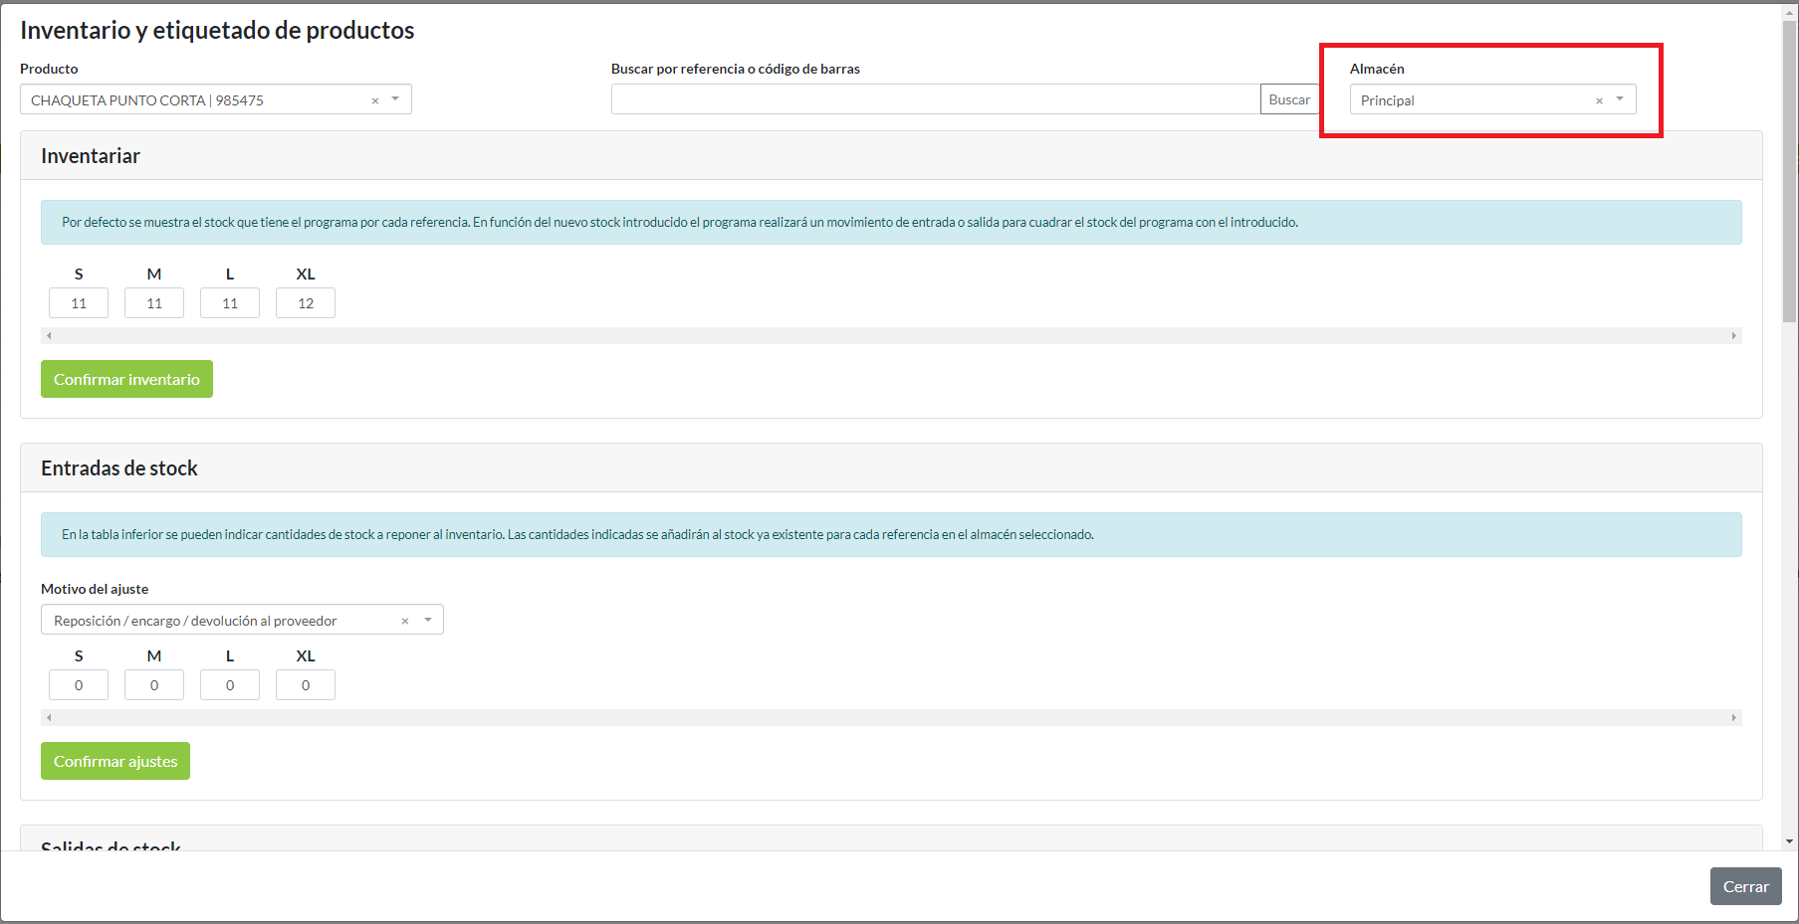Click the vertical scrollbar down arrow
Screen dimensions: 1799x924
click(x=1789, y=841)
